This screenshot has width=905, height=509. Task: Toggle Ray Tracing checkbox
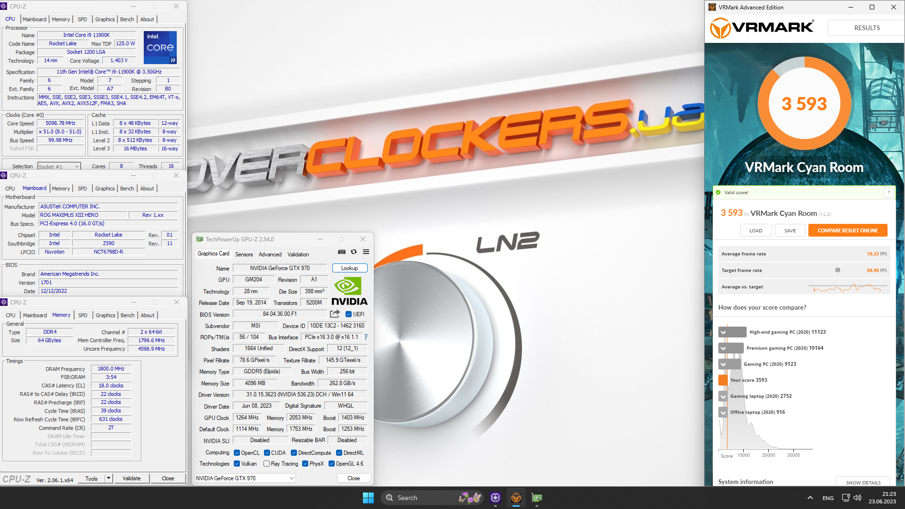point(267,464)
